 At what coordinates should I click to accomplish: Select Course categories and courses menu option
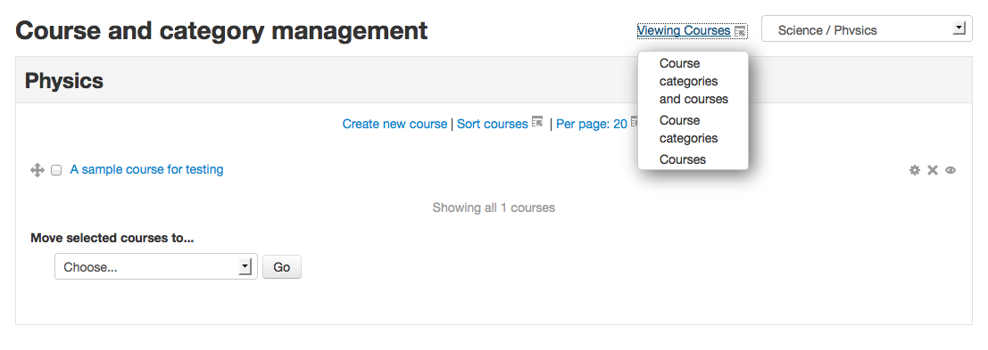click(693, 81)
